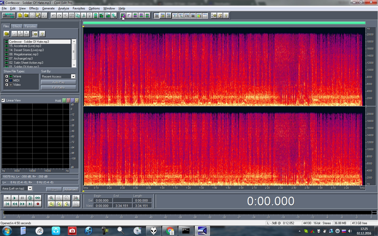The width and height of the screenshot is (378, 236).
Task: Open Chrome from the Windows taskbar
Action: click(x=170, y=231)
